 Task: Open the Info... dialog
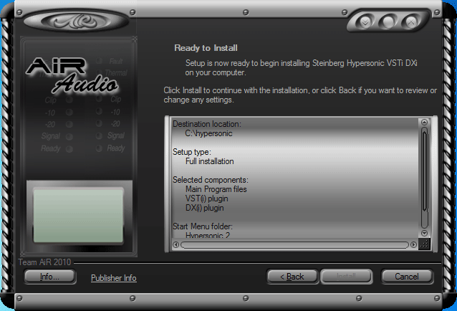pos(50,277)
